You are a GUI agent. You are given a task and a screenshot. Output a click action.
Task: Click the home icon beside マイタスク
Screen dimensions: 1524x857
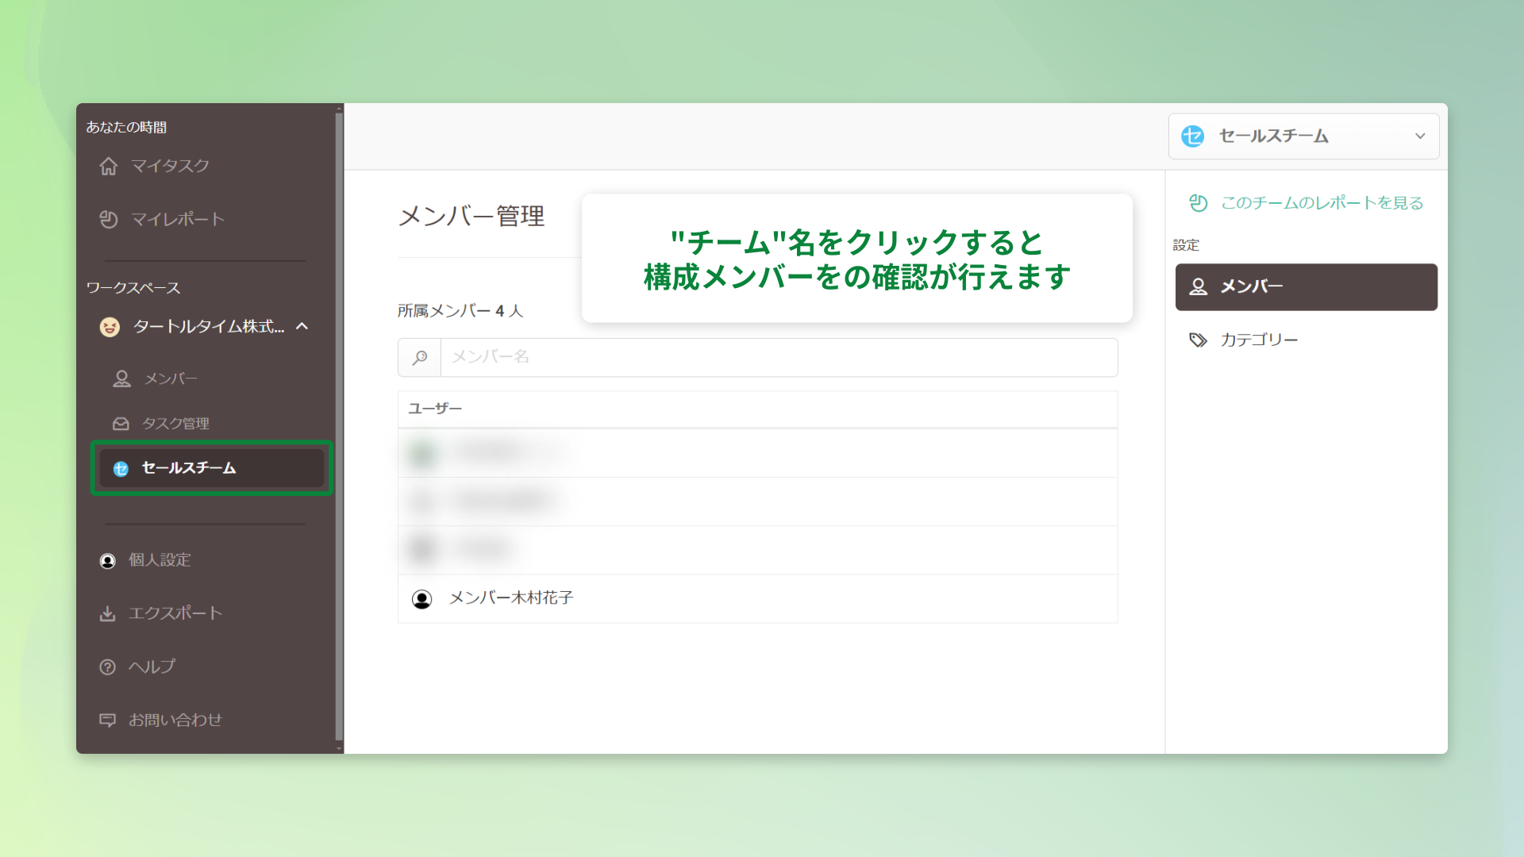click(x=109, y=166)
